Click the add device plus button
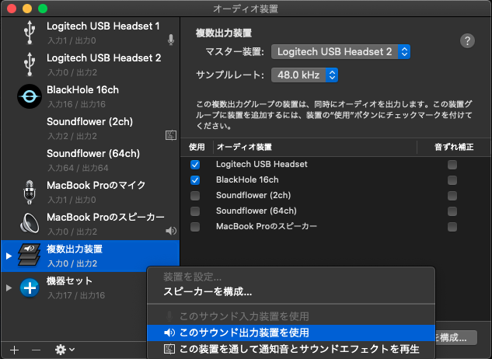Screen dimensions: 492x359 coord(15,350)
